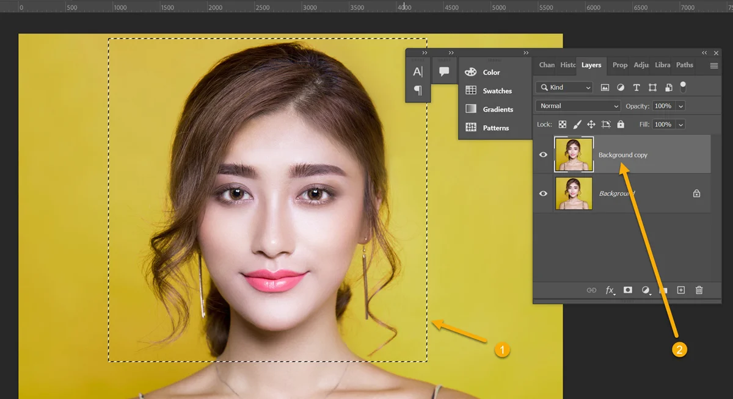Switch to the Paths tab

684,65
